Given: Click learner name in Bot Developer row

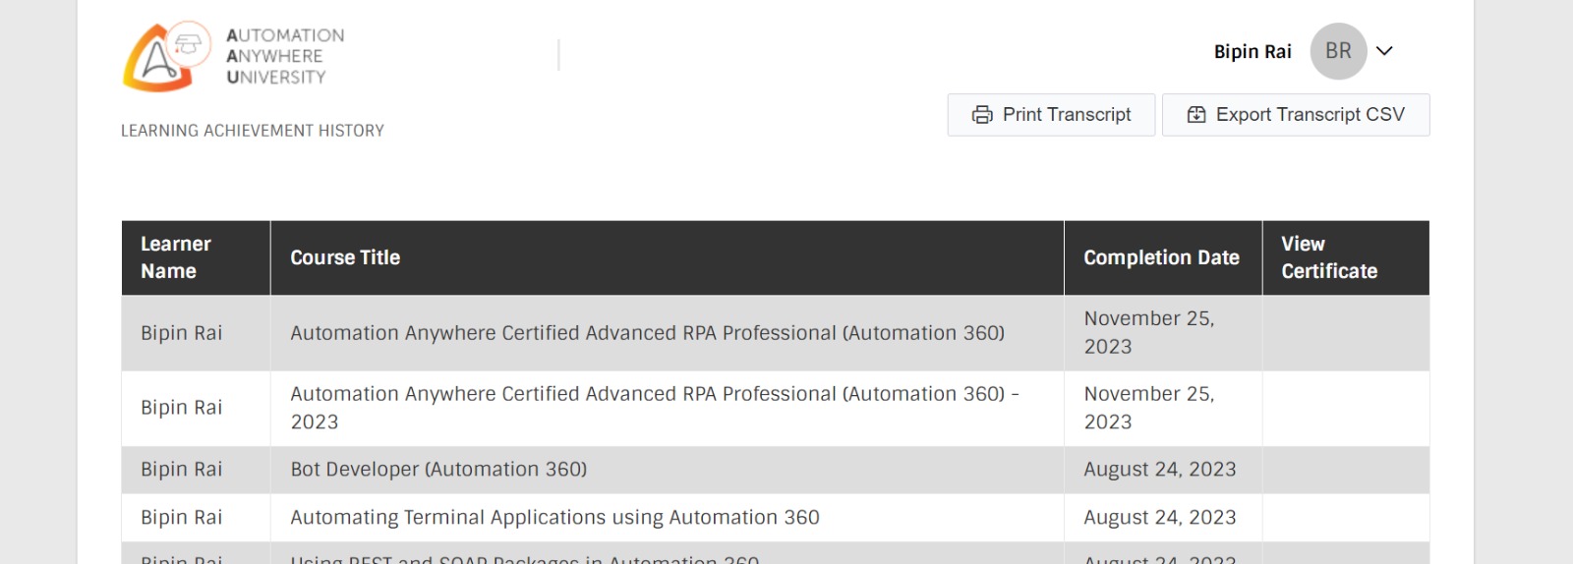Looking at the screenshot, I should [x=181, y=470].
